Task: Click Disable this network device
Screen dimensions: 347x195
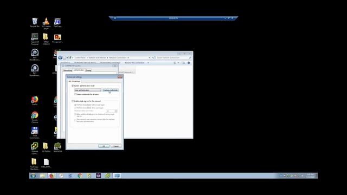Action: click(85, 63)
